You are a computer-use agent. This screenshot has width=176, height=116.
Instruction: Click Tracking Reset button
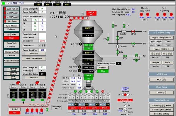(12, 73)
